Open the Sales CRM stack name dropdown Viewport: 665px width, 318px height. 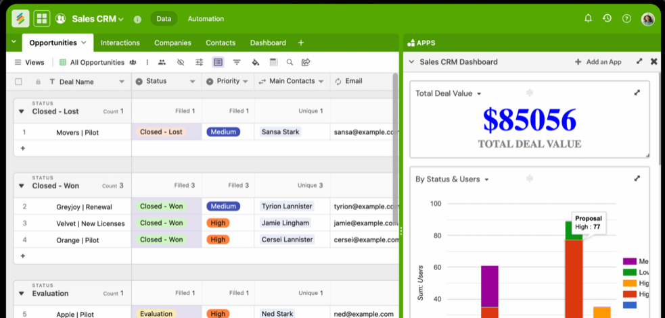pos(121,19)
